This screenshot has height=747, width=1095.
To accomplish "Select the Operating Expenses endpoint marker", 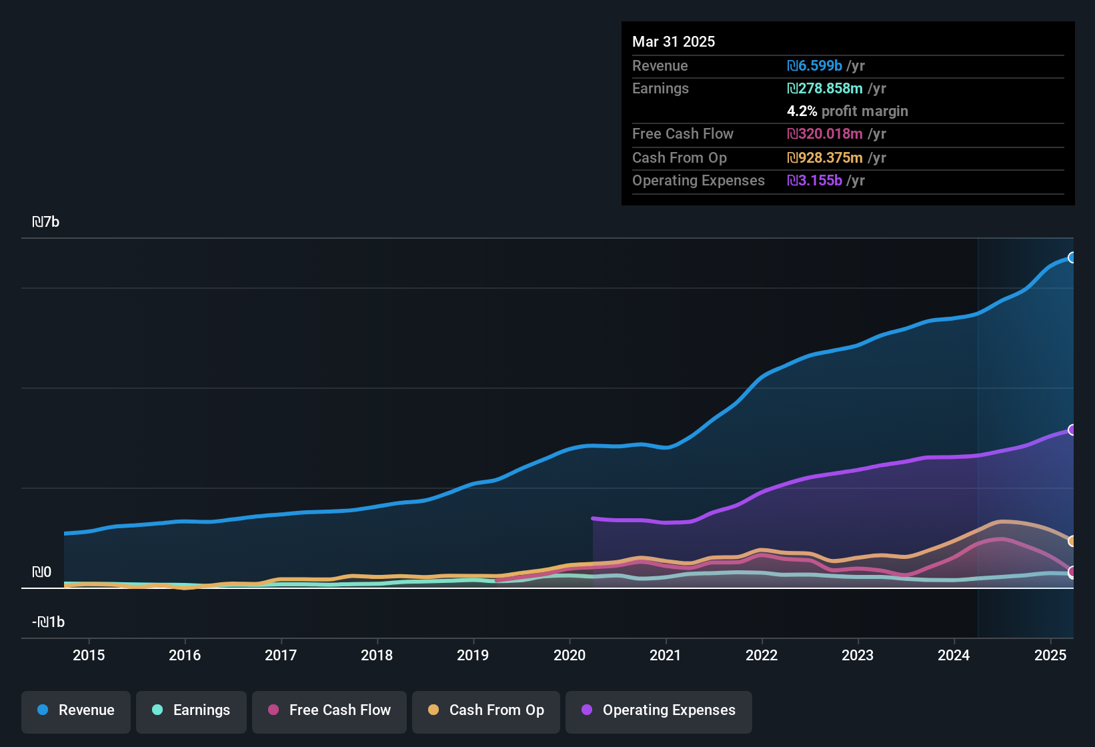I will coord(1072,430).
